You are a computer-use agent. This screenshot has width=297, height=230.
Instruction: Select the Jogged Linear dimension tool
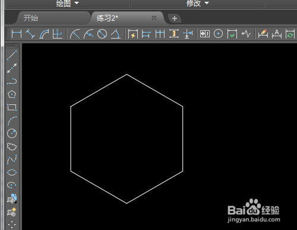coord(246,34)
